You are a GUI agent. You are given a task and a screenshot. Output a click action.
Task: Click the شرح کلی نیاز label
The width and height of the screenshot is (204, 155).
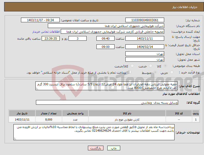click(x=189, y=86)
